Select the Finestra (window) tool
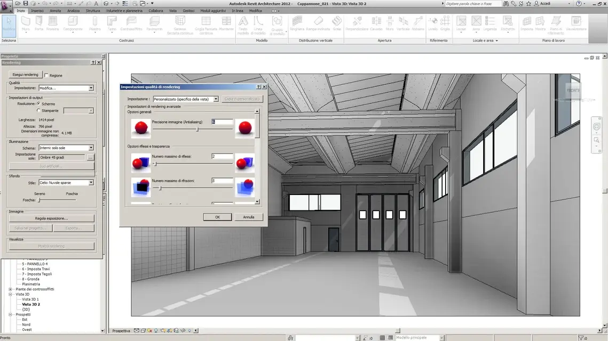Screen dimensions: 608x341 (x=52, y=24)
